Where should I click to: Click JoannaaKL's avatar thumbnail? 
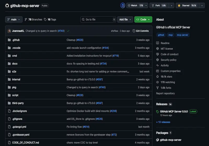[x=9, y=31]
